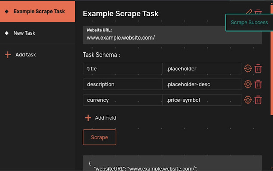273x171 pixels.
Task: Click the Website URL input field
Action: pos(173,38)
